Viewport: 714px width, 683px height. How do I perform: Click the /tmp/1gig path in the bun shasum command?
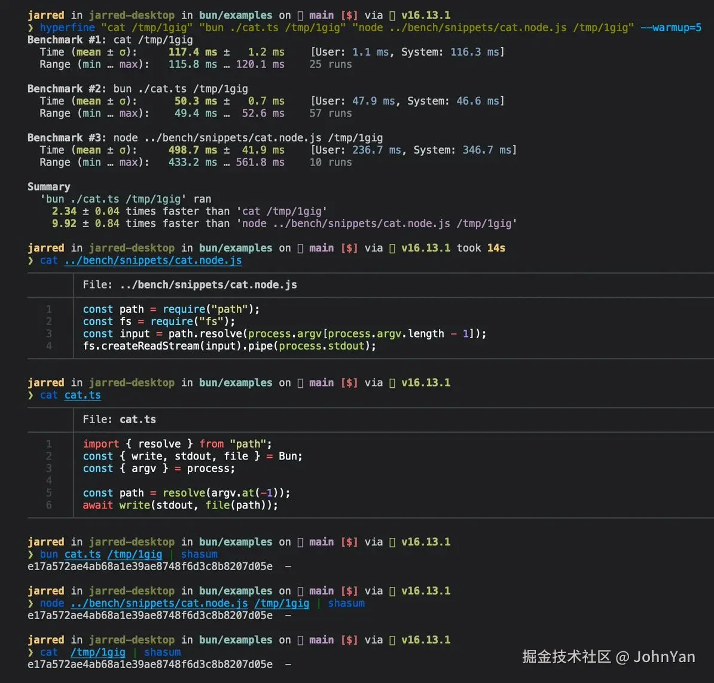click(x=135, y=554)
